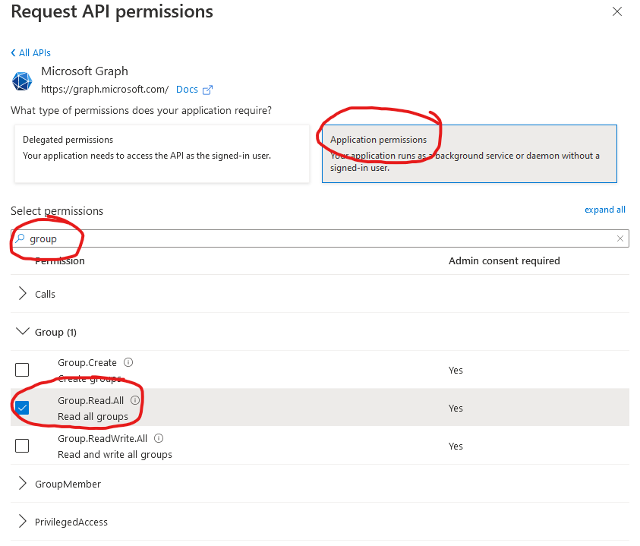The height and width of the screenshot is (546, 640).
Task: Check the Group.Create checkbox
Action: click(x=22, y=370)
